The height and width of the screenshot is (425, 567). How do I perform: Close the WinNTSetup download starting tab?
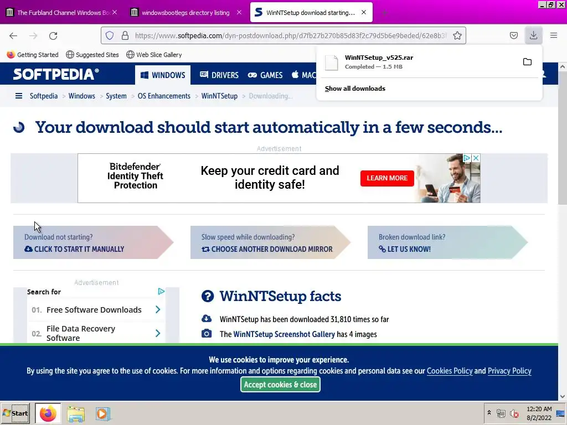pyautogui.click(x=364, y=12)
